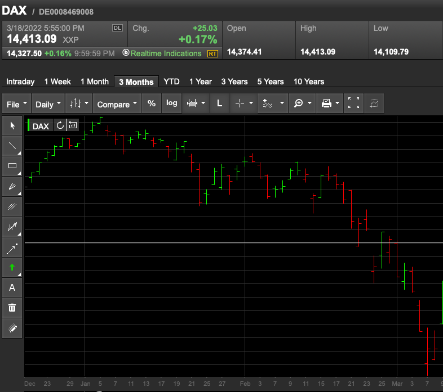Click the chart snapshot icon

pos(374,103)
